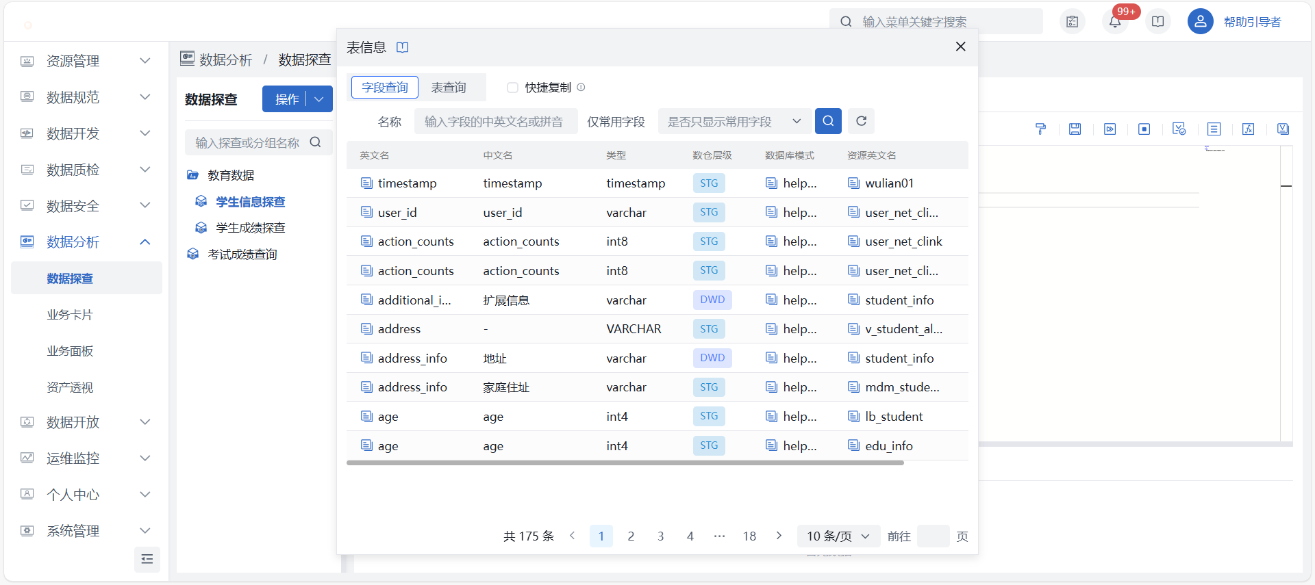Image resolution: width=1315 pixels, height=585 pixels.
Task: Click next page arrow in pagination
Action: (779, 536)
